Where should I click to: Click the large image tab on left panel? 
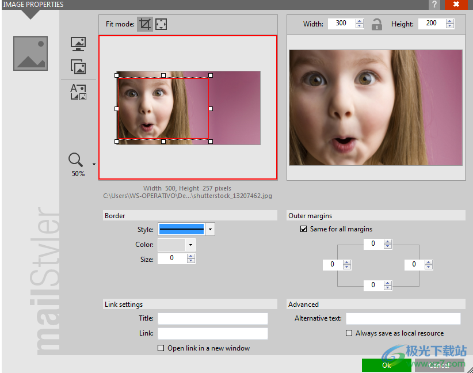click(x=30, y=54)
